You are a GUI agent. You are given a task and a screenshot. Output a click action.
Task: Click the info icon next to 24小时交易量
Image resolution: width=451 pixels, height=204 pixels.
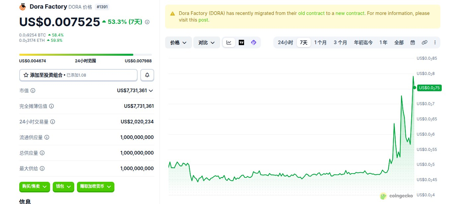52,122
